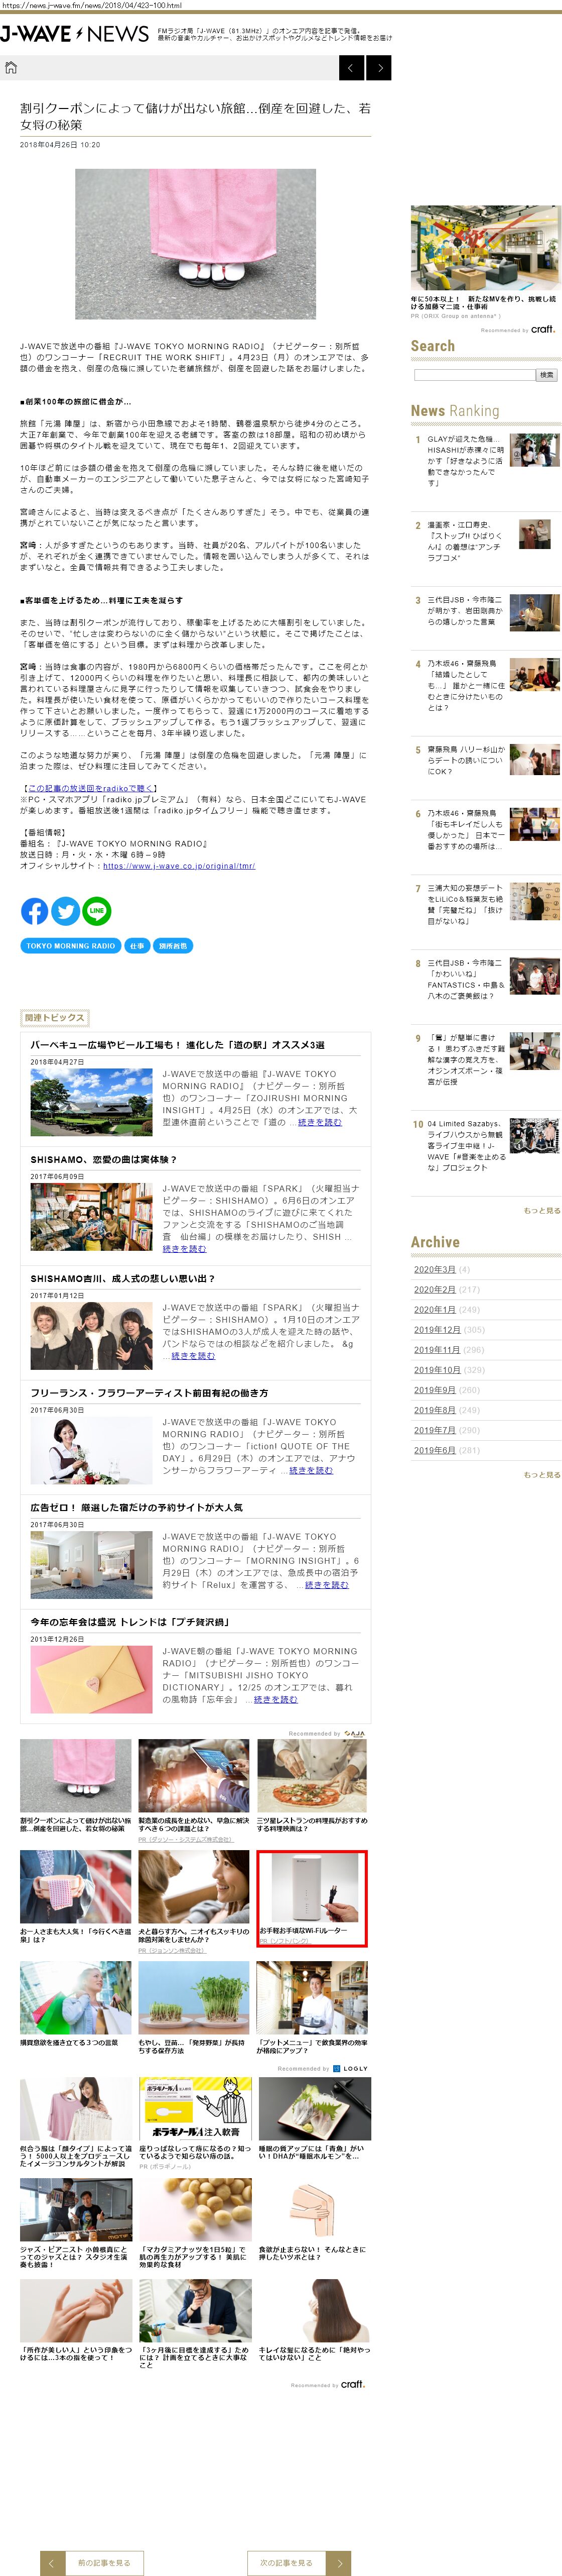Go to previous article with left arrow
The image size is (562, 2576).
tap(351, 68)
